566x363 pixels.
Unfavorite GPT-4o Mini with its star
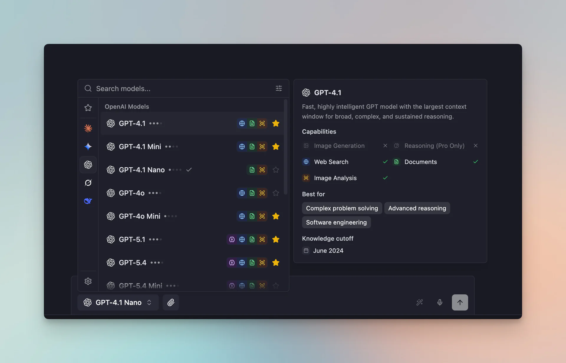coord(276,216)
